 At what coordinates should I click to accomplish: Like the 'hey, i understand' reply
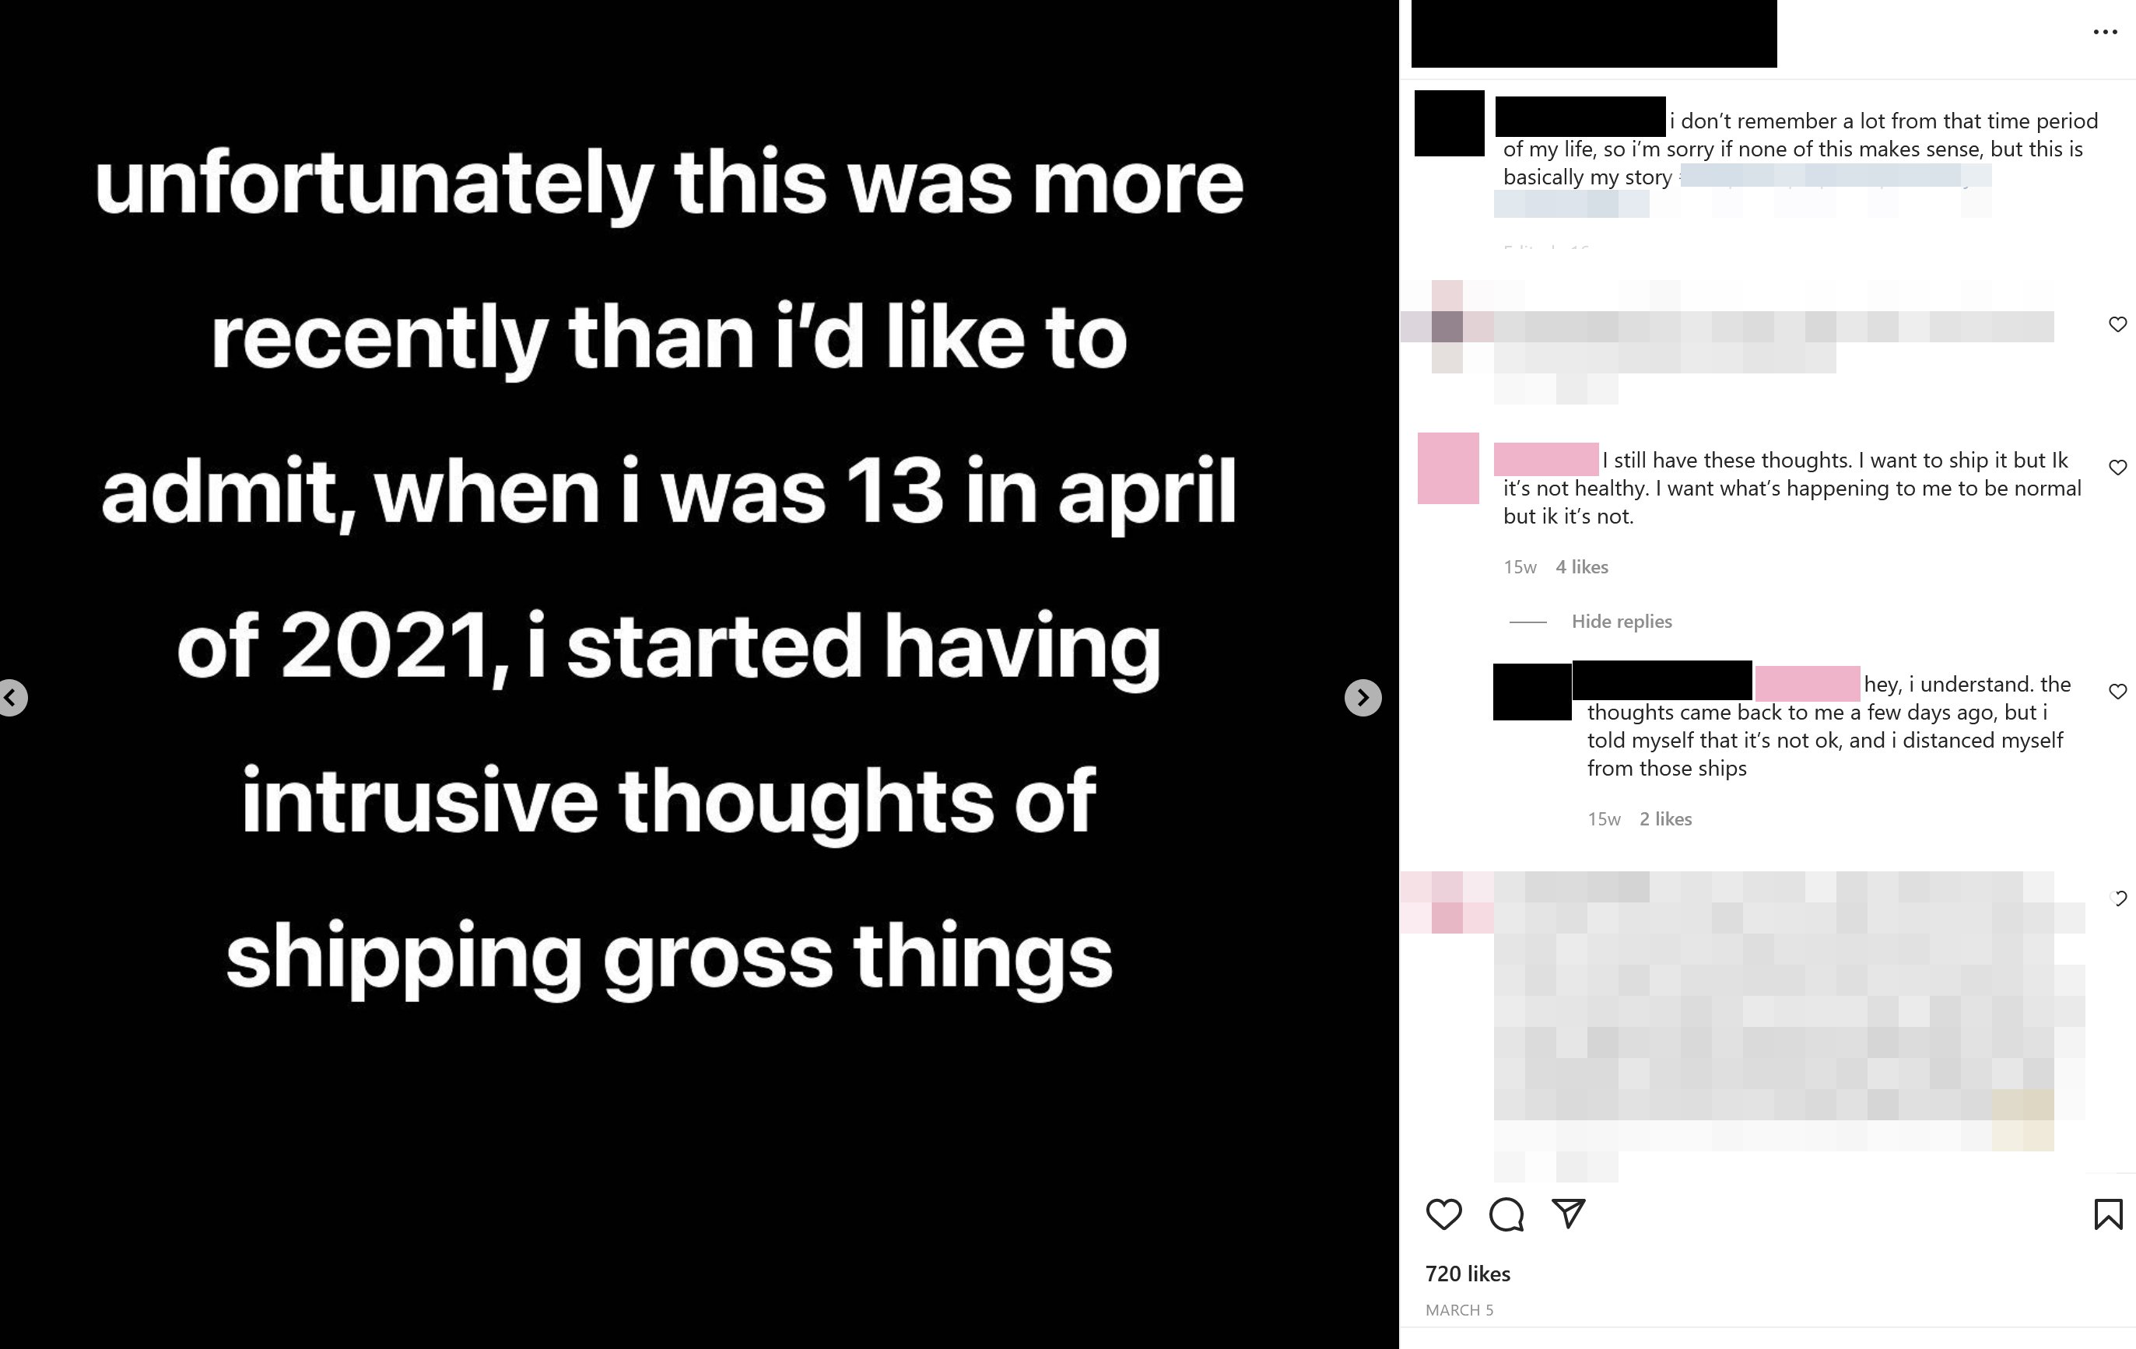[2117, 691]
